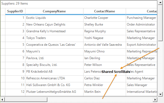Viewport: 164px width, 103px height.
Task: Sort by the CompanyName column header
Action: pos(54,11)
